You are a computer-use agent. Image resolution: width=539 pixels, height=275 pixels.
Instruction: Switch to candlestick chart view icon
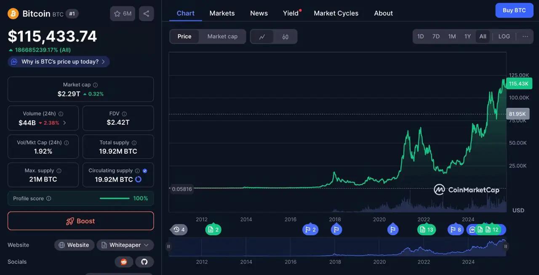coord(286,37)
